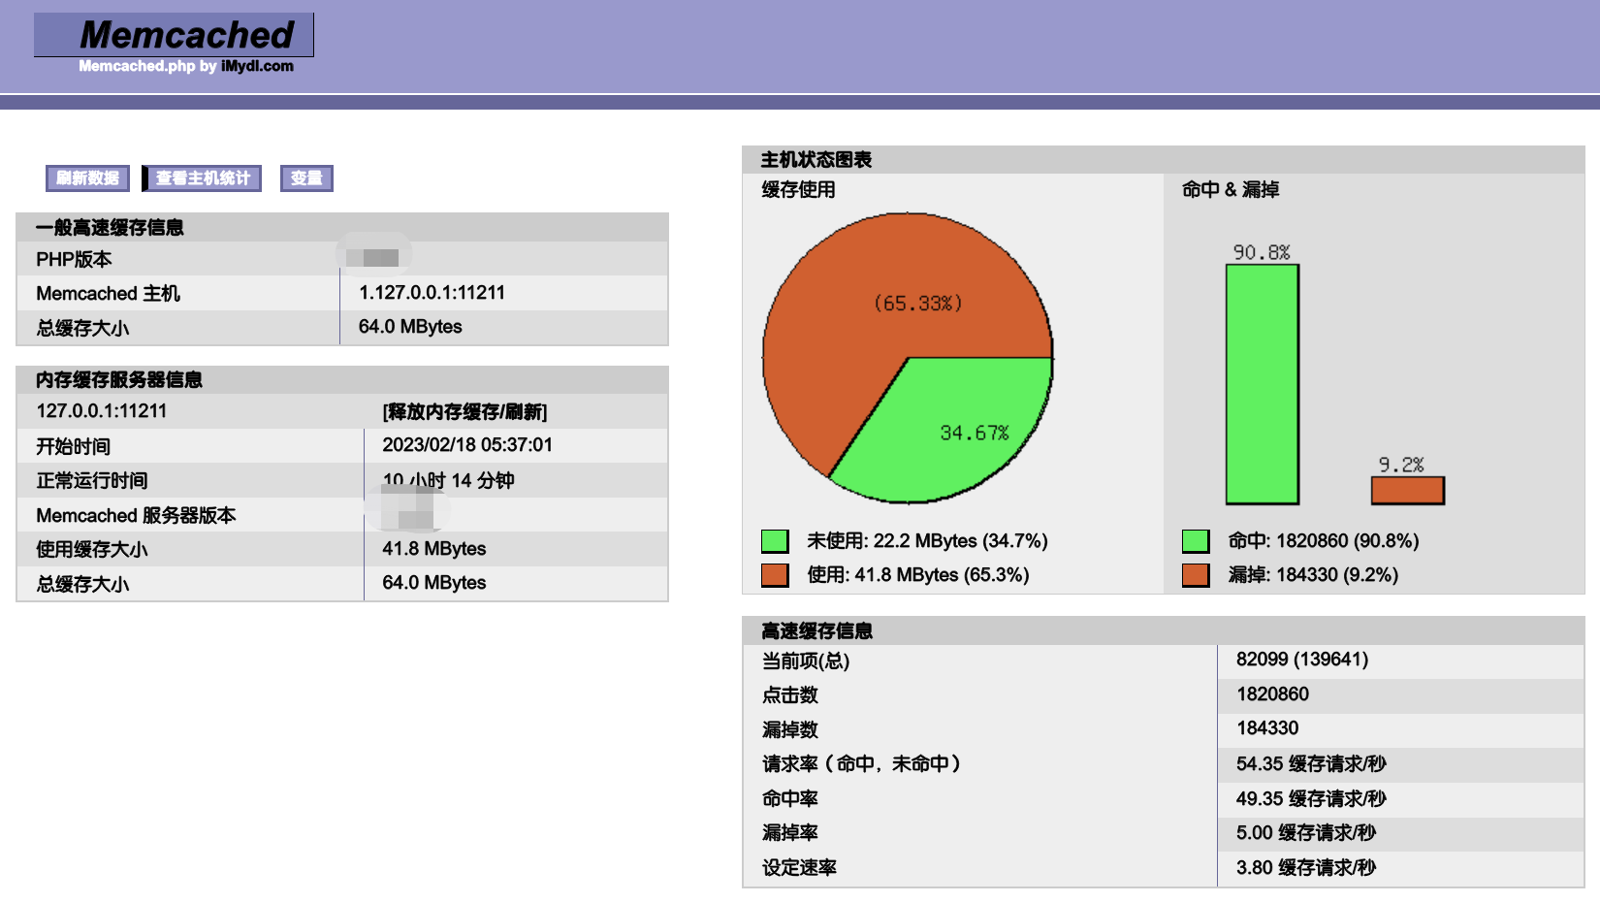Click the 90.8% hit rate bar

[1262, 378]
